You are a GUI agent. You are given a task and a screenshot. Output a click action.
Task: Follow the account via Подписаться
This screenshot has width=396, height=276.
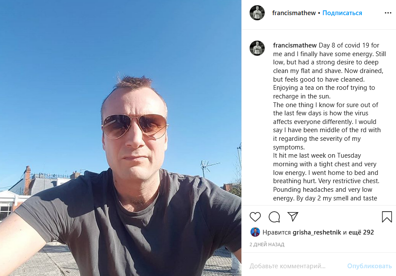pos(342,13)
